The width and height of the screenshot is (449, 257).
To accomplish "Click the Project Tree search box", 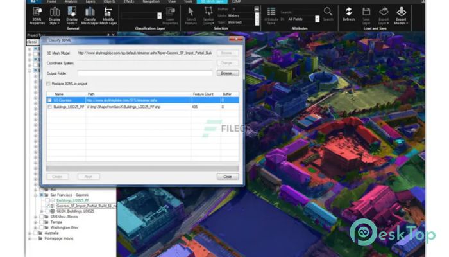I will pyautogui.click(x=33, y=42).
